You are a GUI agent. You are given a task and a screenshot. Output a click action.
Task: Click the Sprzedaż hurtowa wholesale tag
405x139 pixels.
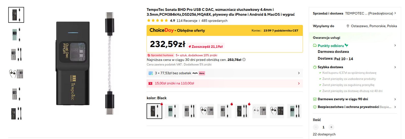point(160,55)
